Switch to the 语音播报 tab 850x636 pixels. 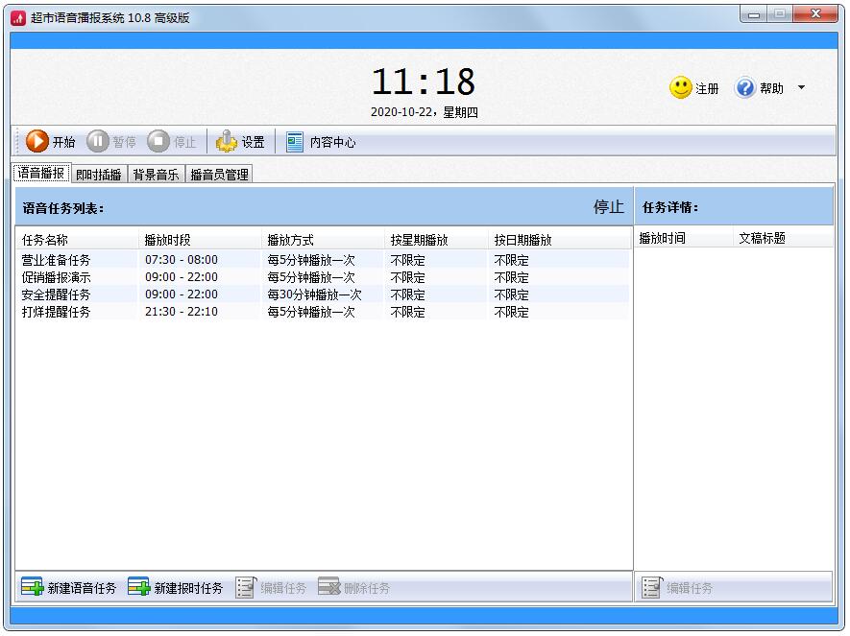pyautogui.click(x=41, y=174)
